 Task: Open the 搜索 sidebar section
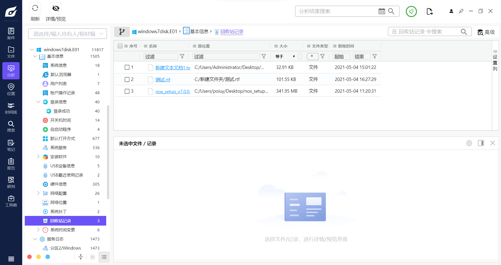point(11,126)
